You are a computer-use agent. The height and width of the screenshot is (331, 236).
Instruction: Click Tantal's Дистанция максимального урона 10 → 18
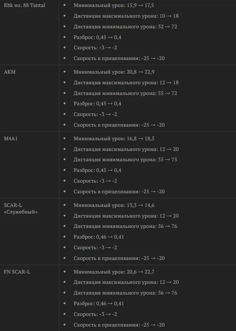tap(126, 16)
